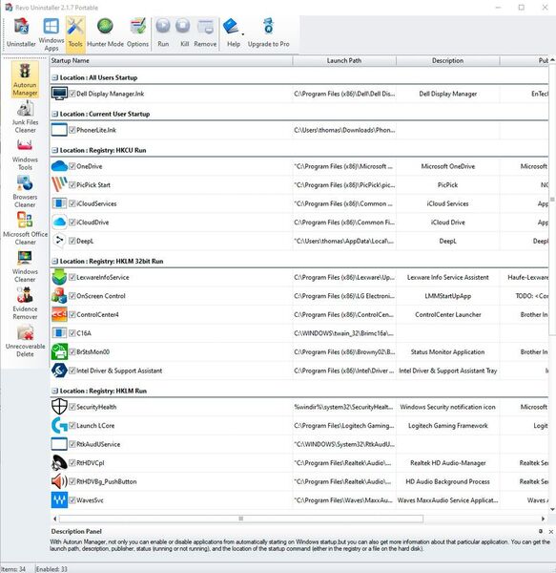Select the OnScreen Control entry name
This screenshot has height=573, width=556.
coord(101,296)
